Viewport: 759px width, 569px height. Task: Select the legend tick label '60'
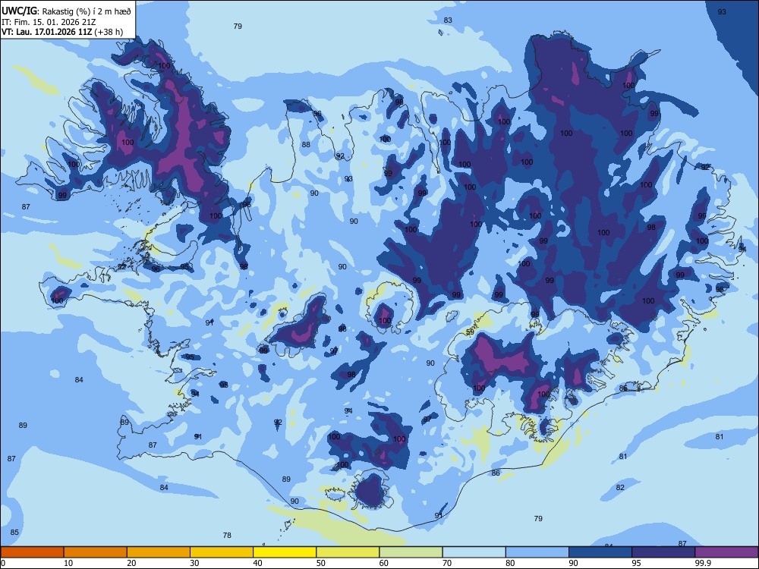click(384, 563)
